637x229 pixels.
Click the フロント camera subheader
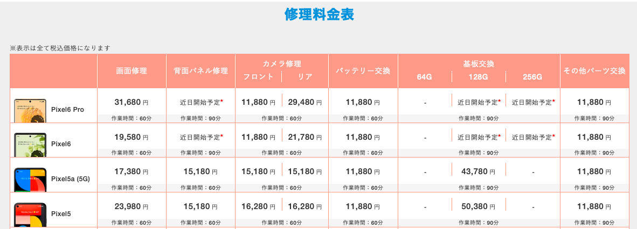point(258,77)
